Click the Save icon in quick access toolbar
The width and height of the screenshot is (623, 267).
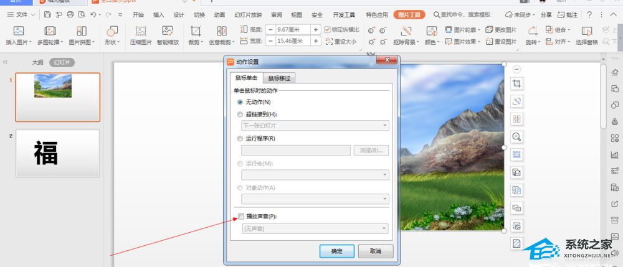(x=47, y=15)
